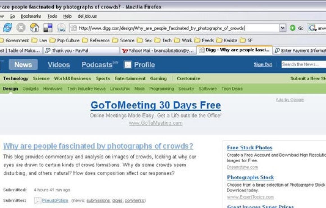Open the del.icio.us menu
The width and height of the screenshot is (326, 208).
coord(87,16)
